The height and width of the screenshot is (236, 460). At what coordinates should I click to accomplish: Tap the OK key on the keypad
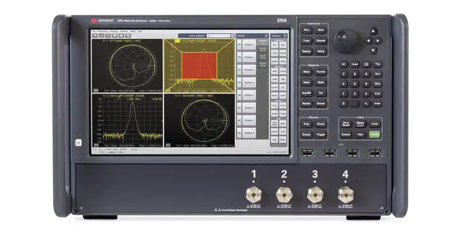pos(343,64)
